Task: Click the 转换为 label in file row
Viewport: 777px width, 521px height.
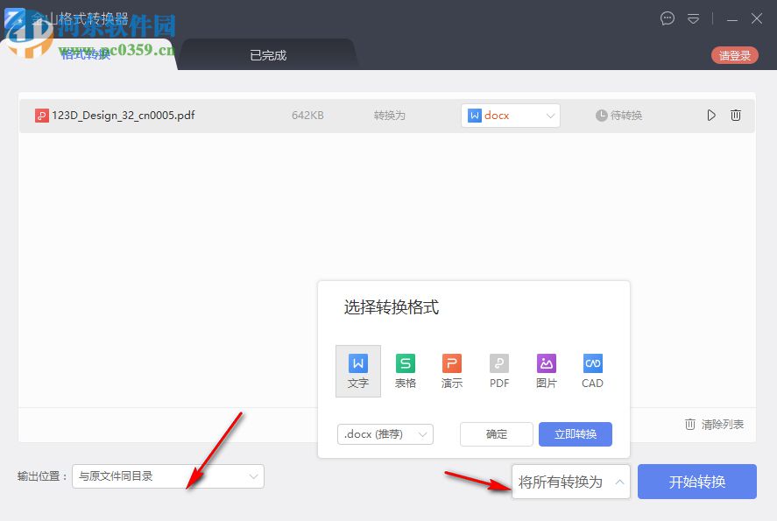Action: pos(390,116)
